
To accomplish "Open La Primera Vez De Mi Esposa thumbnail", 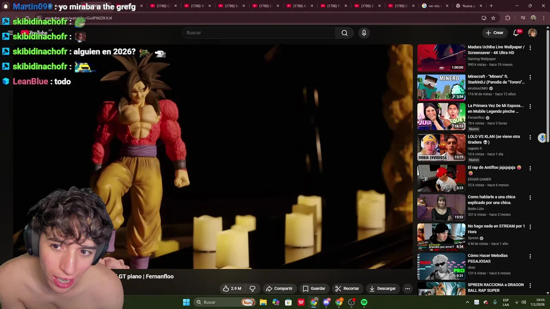I will click(x=441, y=116).
